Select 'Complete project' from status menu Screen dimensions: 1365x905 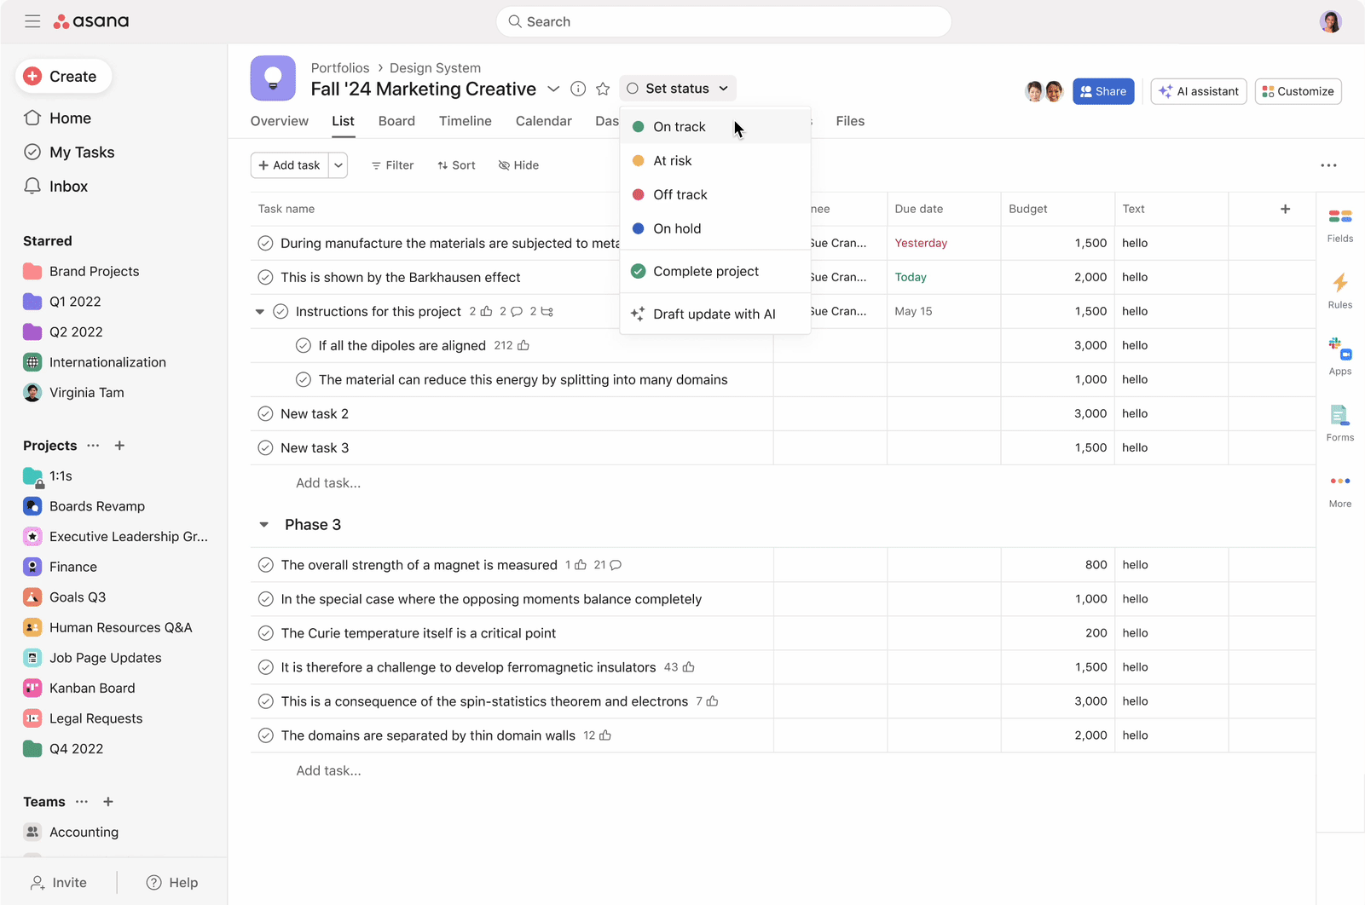pos(705,271)
